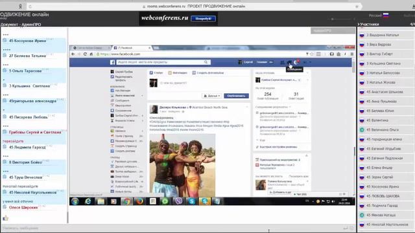Open Chrome menu icon
Viewport: 415px width, 233px height.
tap(351, 54)
